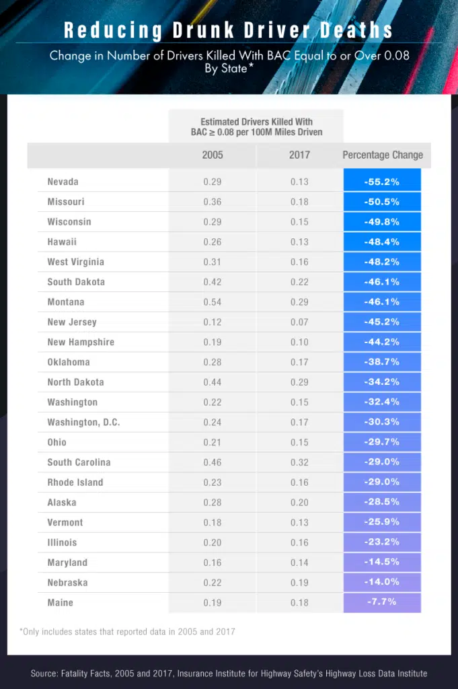Viewport: 458px width, 689px height.
Task: Click the footnote about reported data
Action: 127,631
